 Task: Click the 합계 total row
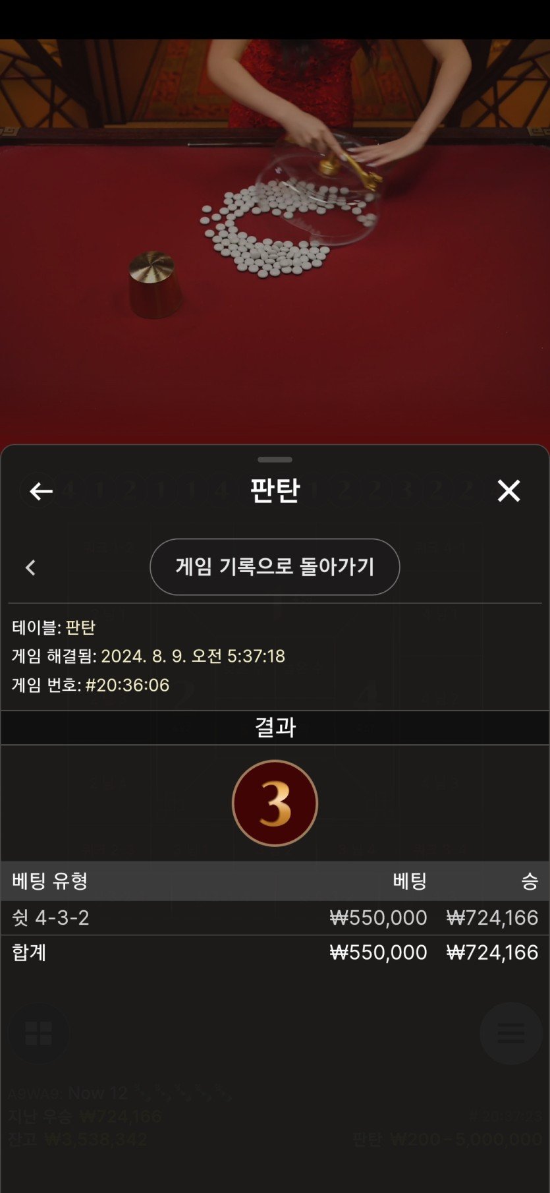click(275, 952)
